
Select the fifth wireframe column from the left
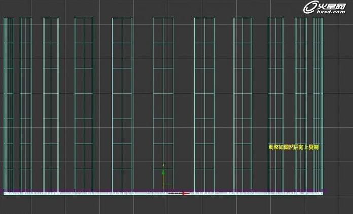tap(122, 101)
